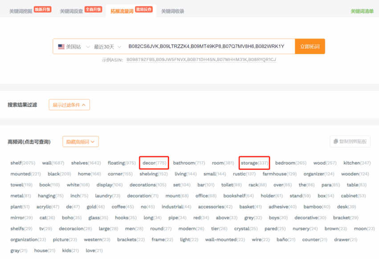Screen dimensions: 379x259
Task: Open 关键词清单 link at top right
Action: 362,11
